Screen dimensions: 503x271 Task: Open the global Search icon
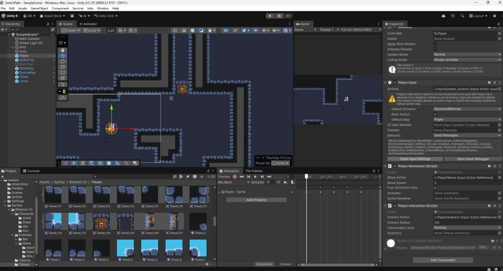click(462, 16)
